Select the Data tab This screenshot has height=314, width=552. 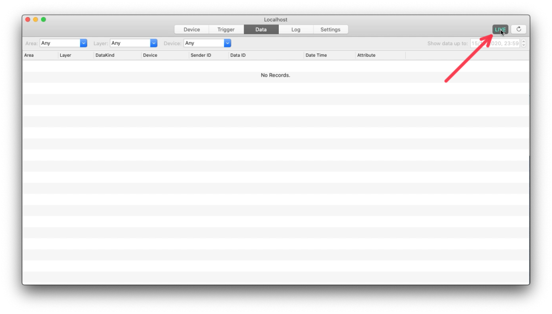point(261,30)
